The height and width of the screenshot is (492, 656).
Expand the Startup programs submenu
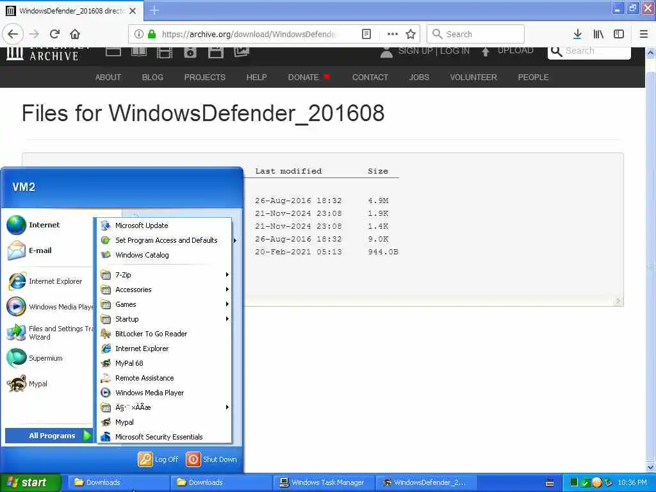[165, 319]
